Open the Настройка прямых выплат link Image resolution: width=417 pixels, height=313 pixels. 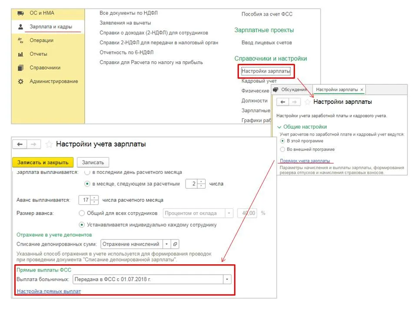[49, 291]
